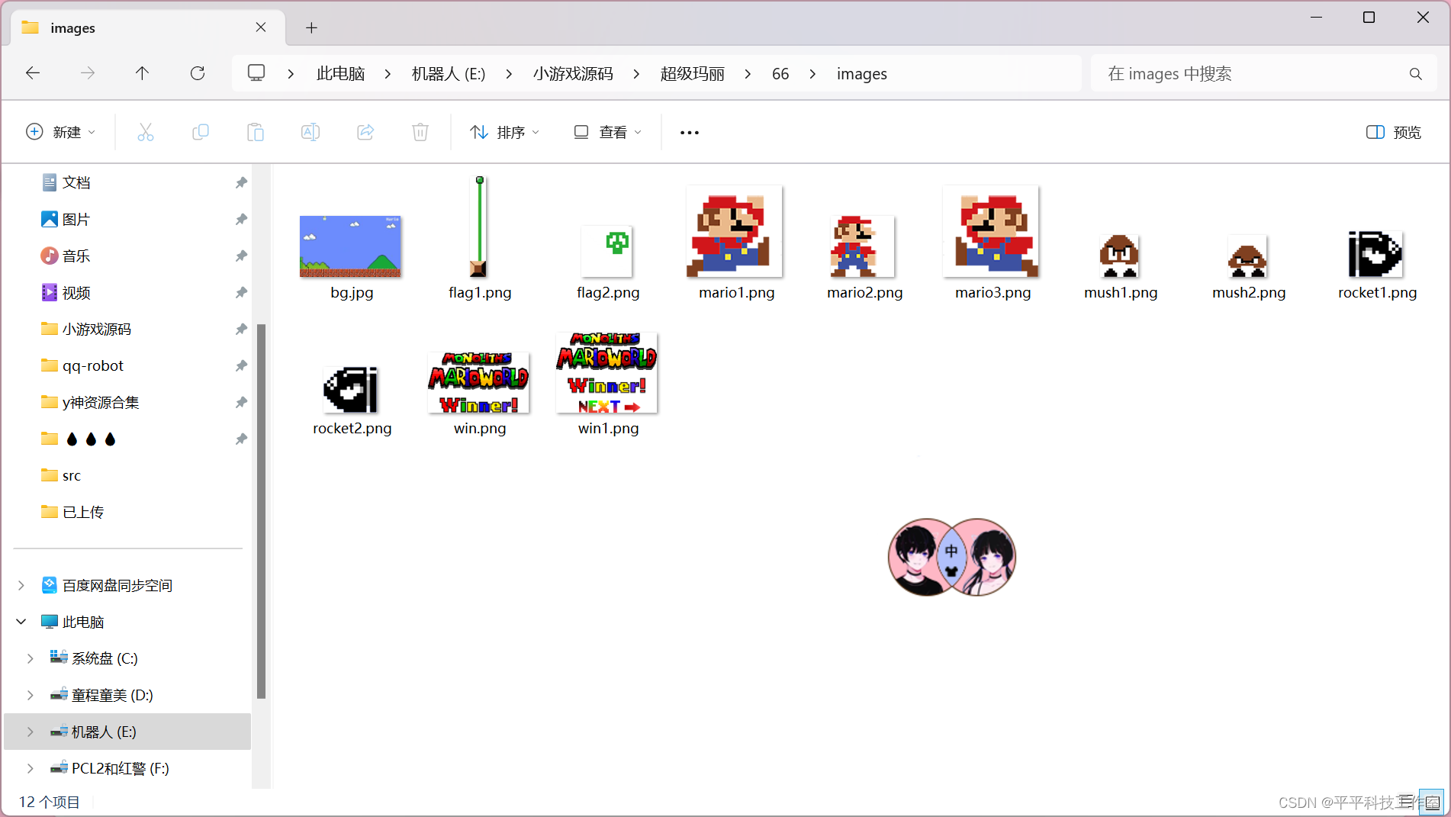
Task: Open the 排序 (Sort) dropdown
Action: coord(505,132)
